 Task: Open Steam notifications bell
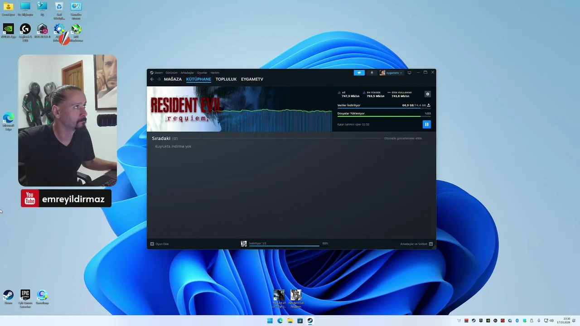(x=372, y=72)
